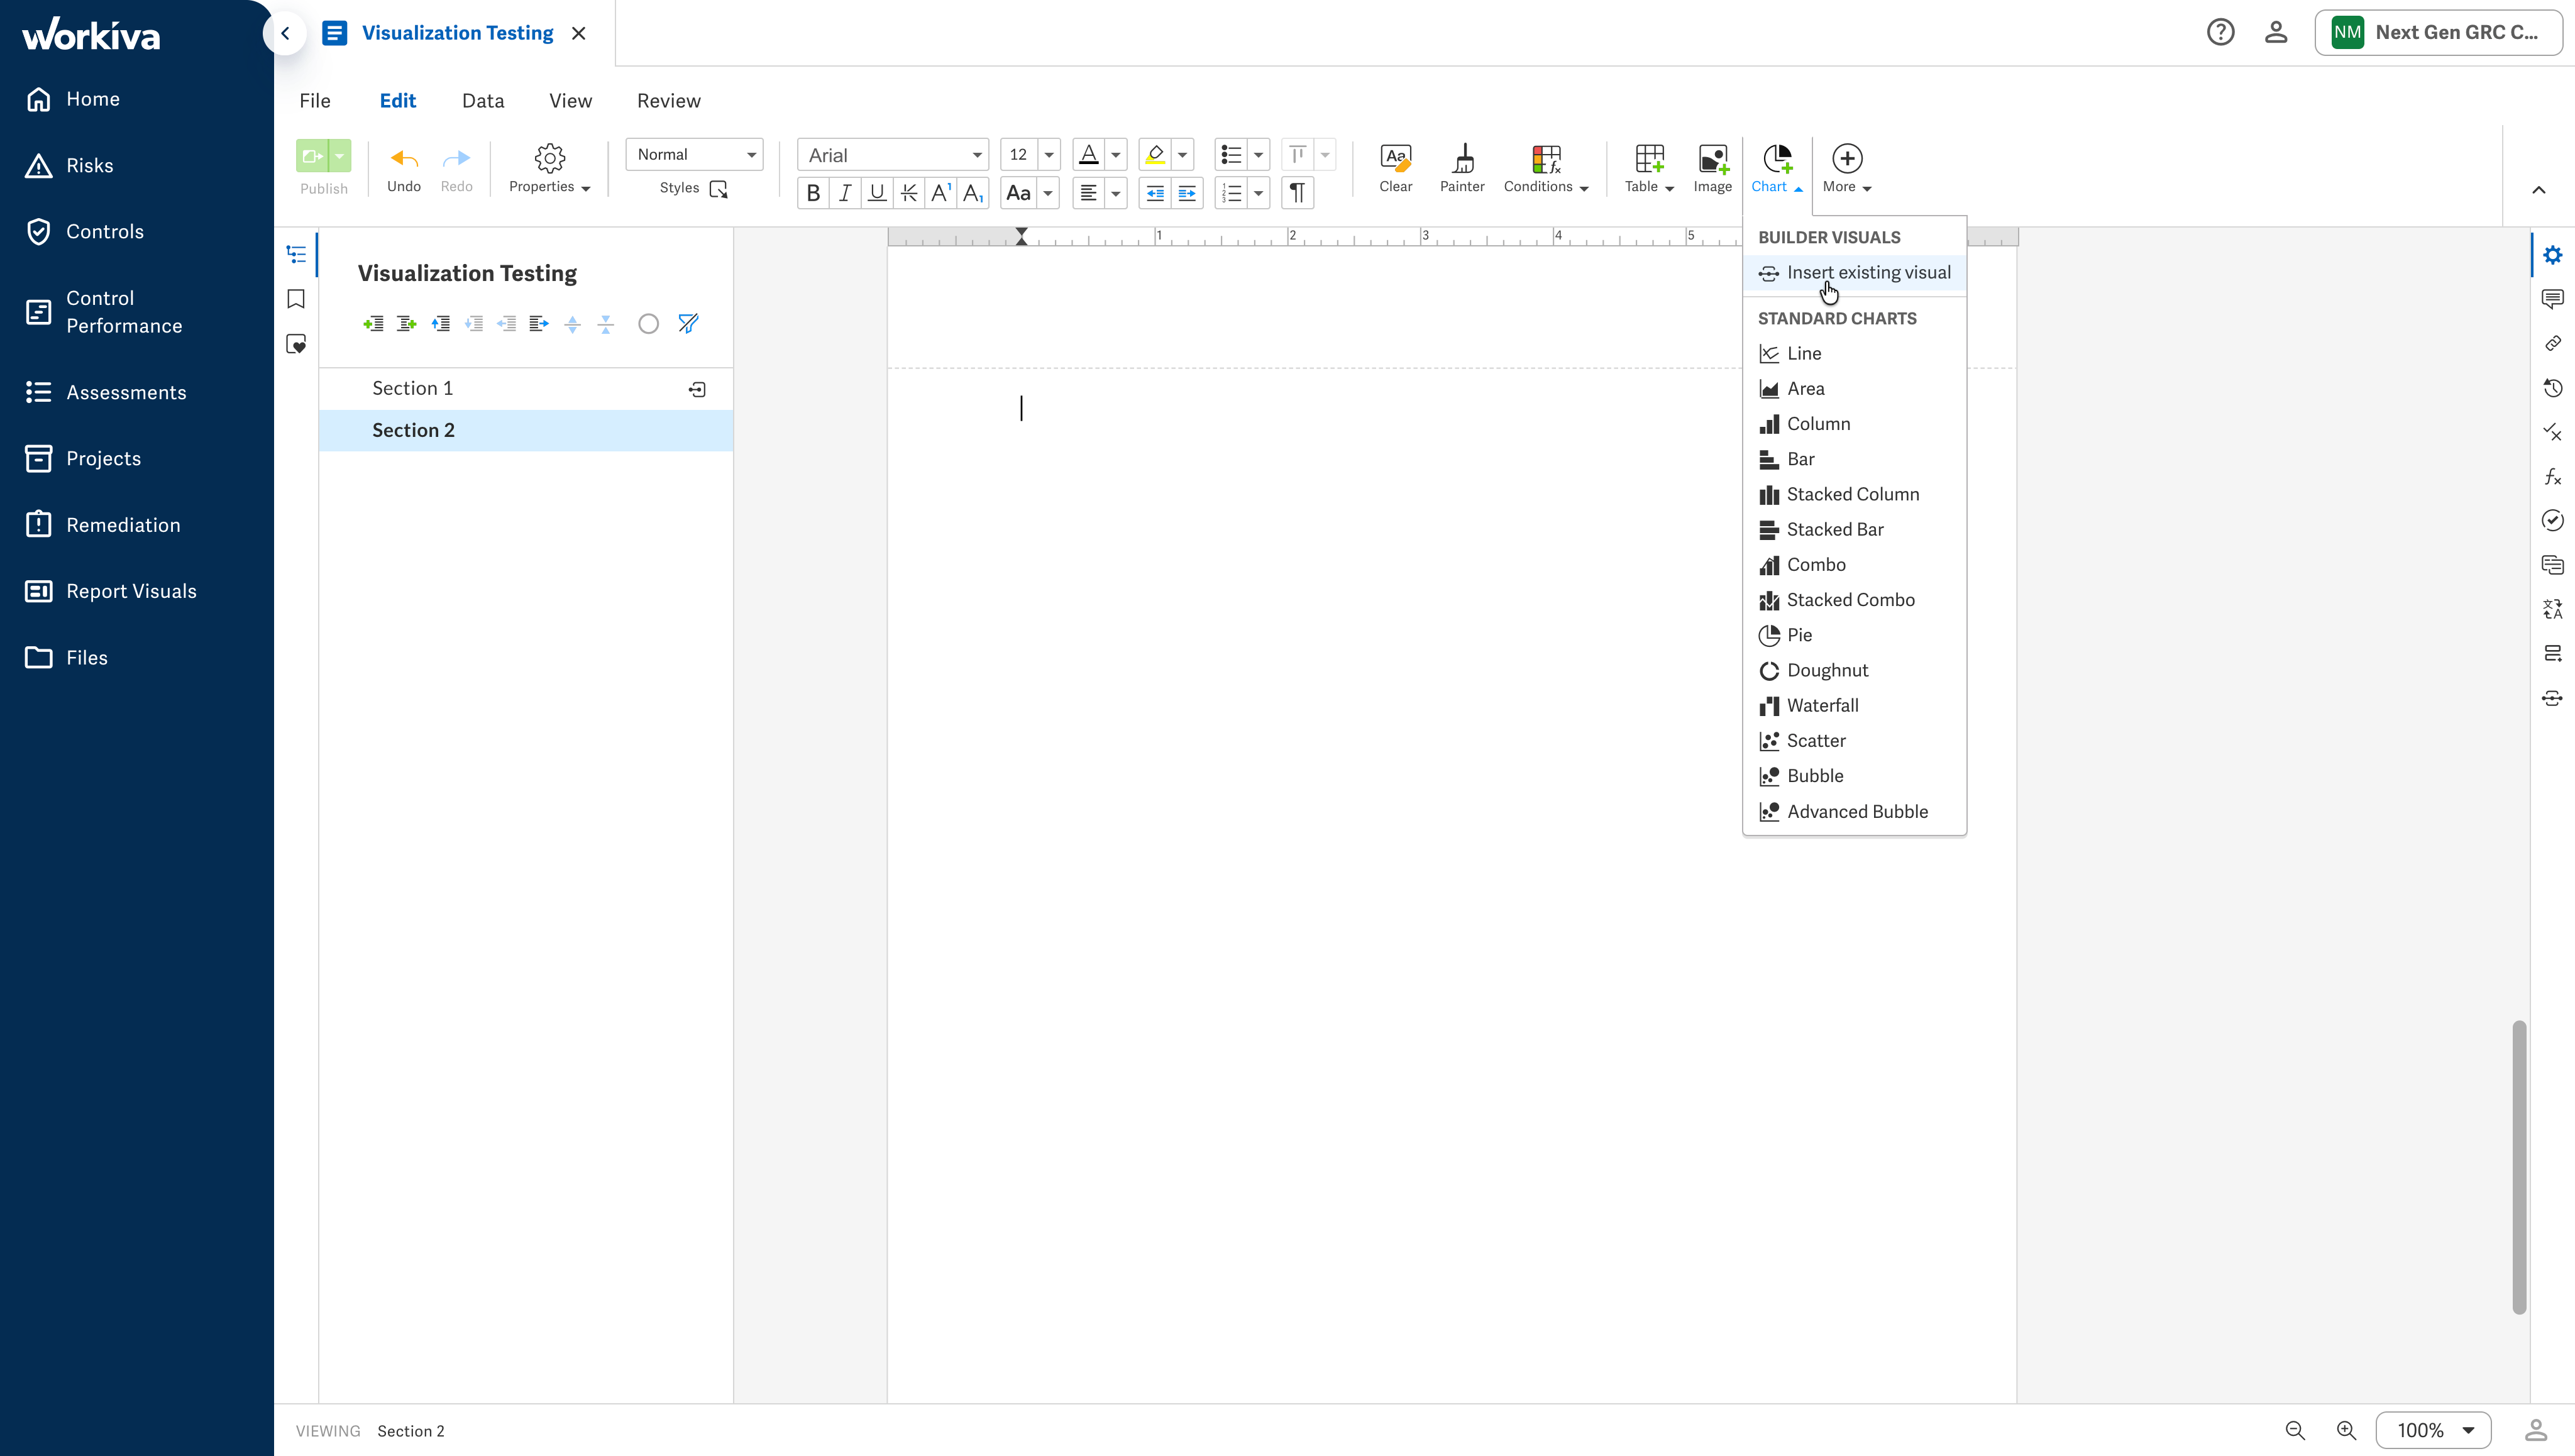Click the increase indent icon
Viewport: 2575px width, 1456px height.
(1187, 193)
